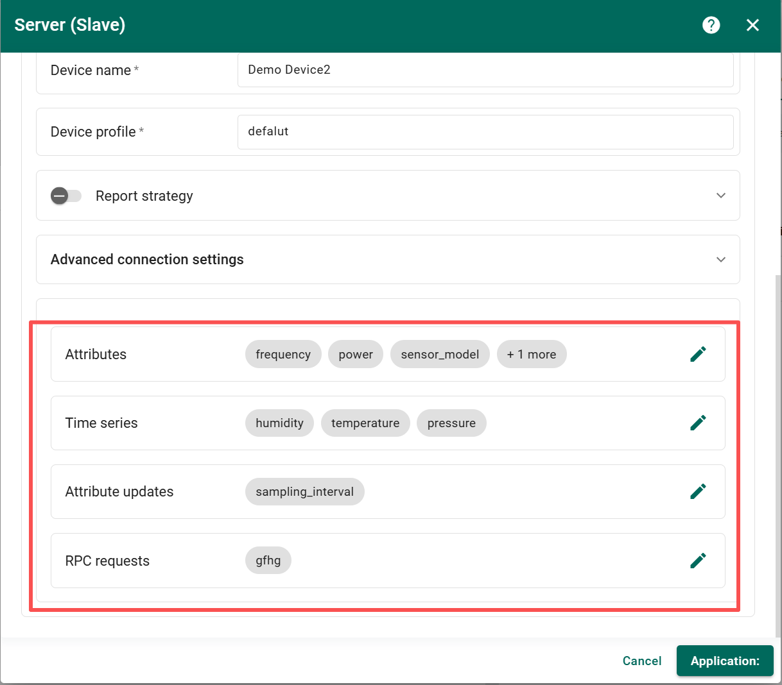The width and height of the screenshot is (782, 685).
Task: Select the '+ 1 more' attributes chip
Action: [x=531, y=355]
